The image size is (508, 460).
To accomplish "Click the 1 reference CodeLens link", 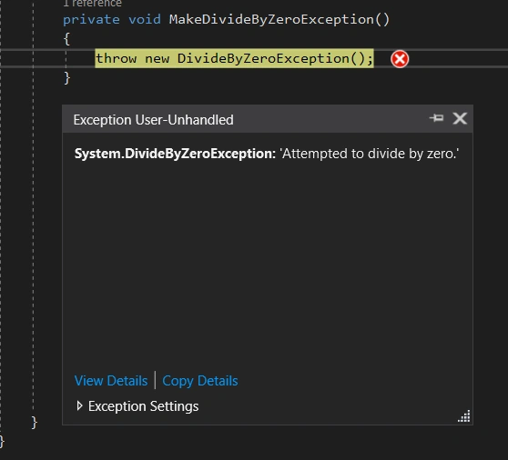I will [93, 4].
